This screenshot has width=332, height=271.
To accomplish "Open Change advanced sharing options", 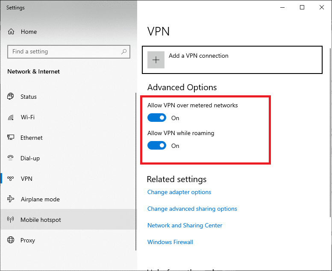I will [192, 209].
